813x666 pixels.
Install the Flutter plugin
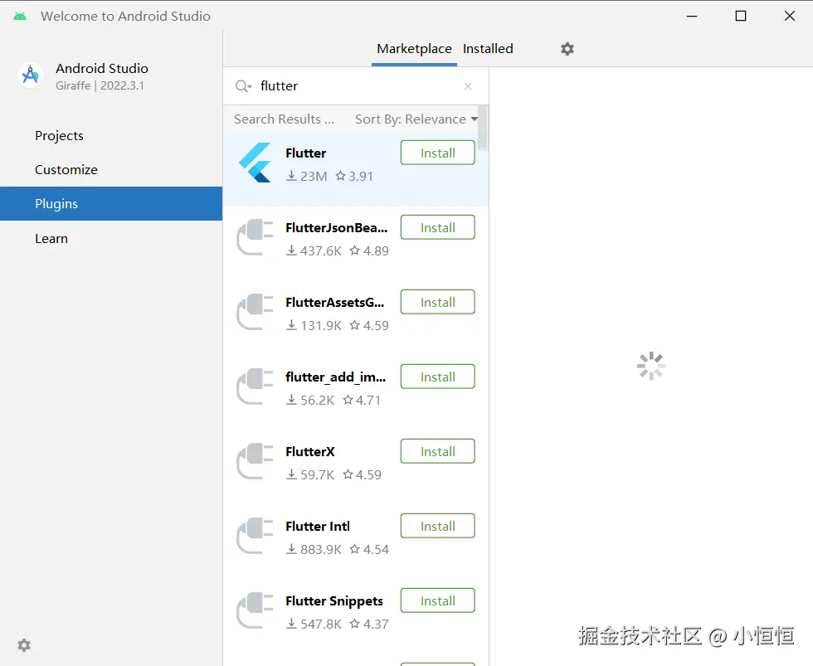pyautogui.click(x=438, y=153)
